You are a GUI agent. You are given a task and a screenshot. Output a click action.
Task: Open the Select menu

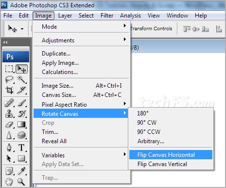(86, 16)
